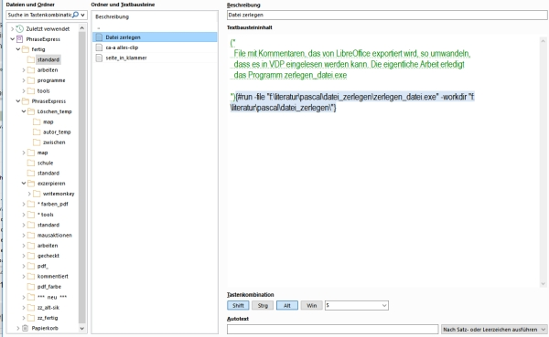Toggle the Win modifier key button

point(312,306)
